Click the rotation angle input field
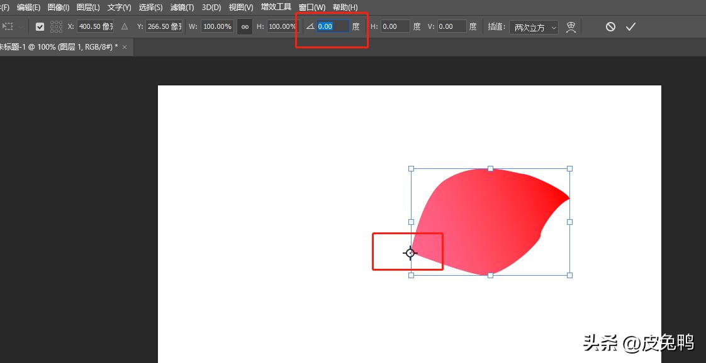 (x=332, y=26)
